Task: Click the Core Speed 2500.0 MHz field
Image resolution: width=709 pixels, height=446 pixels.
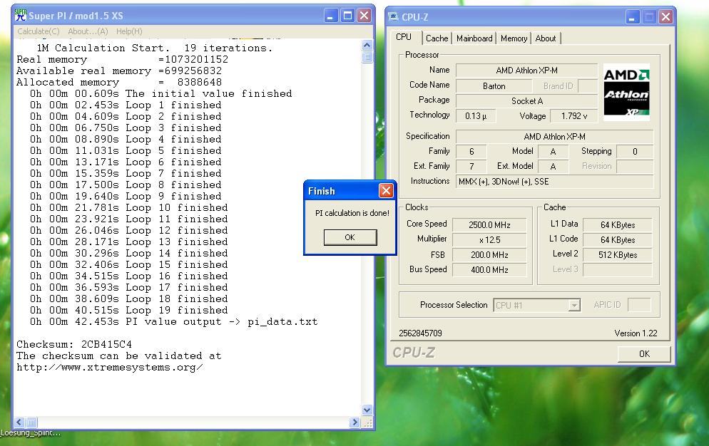Action: pyautogui.click(x=489, y=225)
